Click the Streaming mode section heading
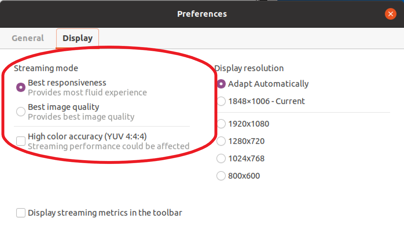404x233 pixels. click(46, 68)
